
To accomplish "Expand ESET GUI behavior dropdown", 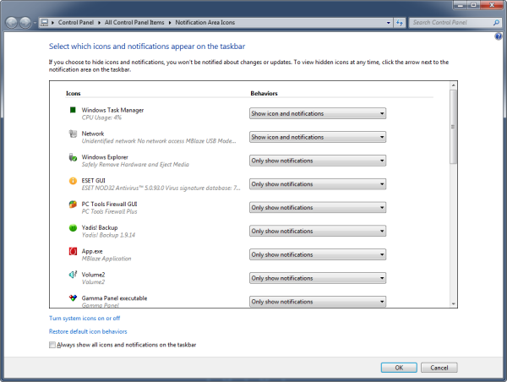I will tap(318, 183).
